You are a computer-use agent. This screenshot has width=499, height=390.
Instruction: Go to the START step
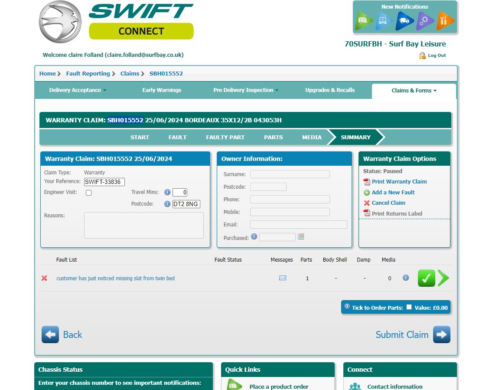(x=140, y=138)
